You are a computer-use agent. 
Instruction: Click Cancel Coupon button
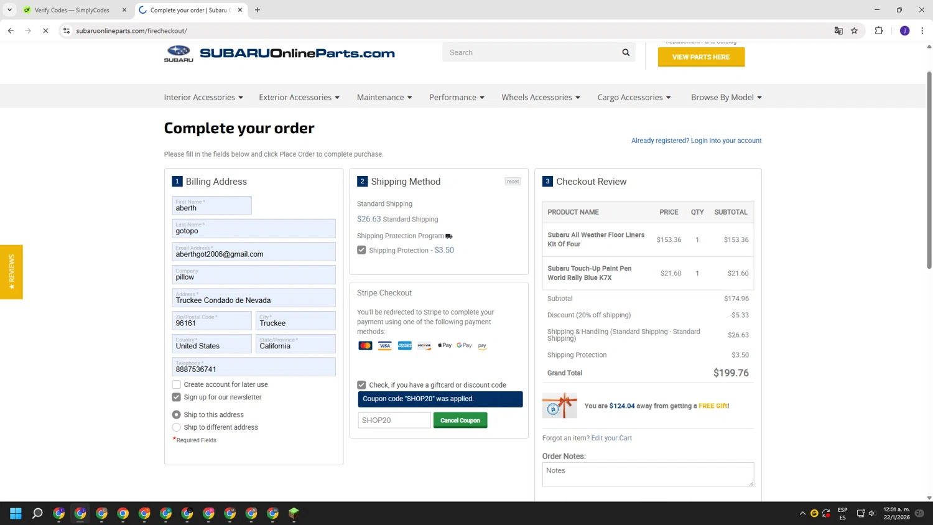(460, 420)
